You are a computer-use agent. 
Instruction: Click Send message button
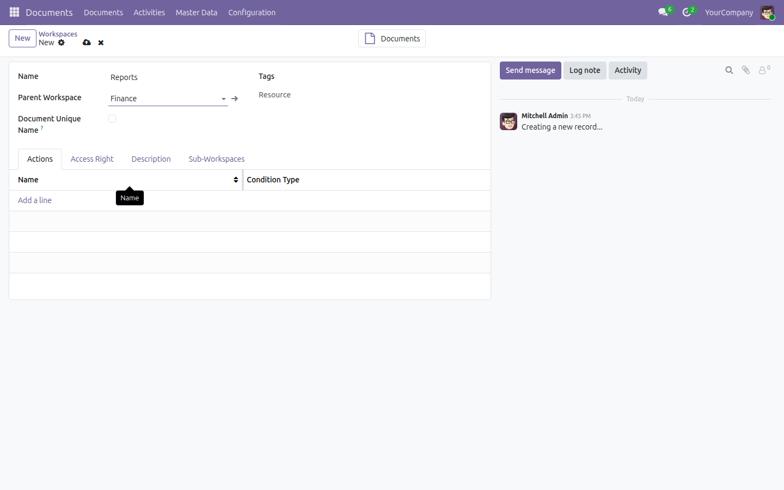[530, 70]
